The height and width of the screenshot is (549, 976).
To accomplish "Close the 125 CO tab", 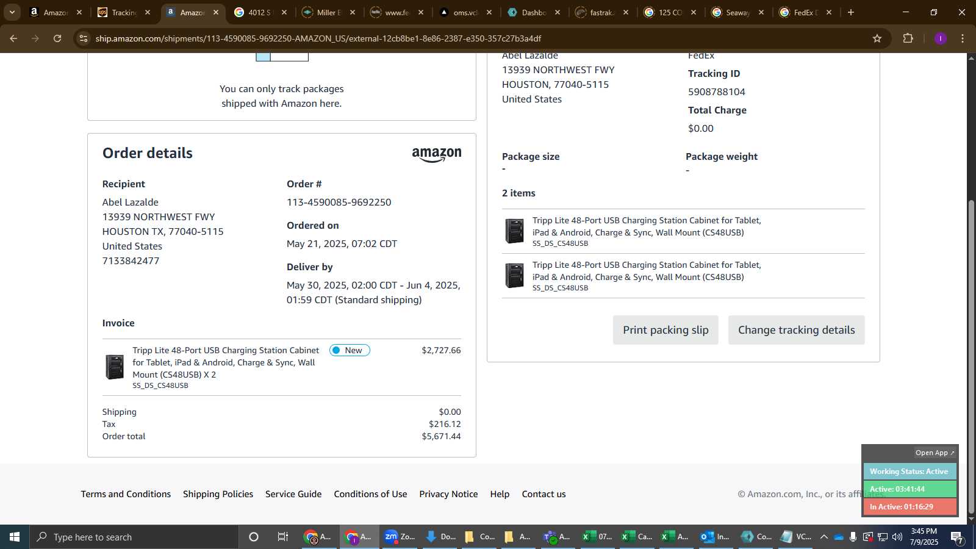I will [694, 12].
